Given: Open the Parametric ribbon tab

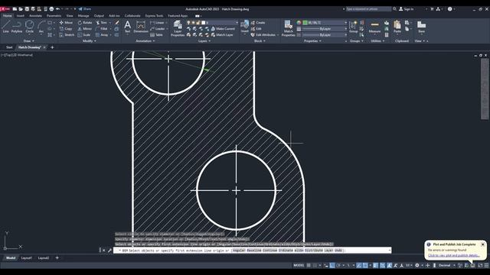Looking at the screenshot, I should (x=54, y=15).
